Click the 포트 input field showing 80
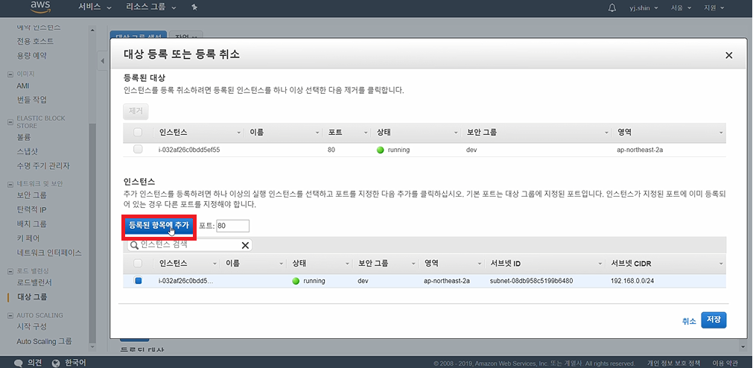 [233, 226]
